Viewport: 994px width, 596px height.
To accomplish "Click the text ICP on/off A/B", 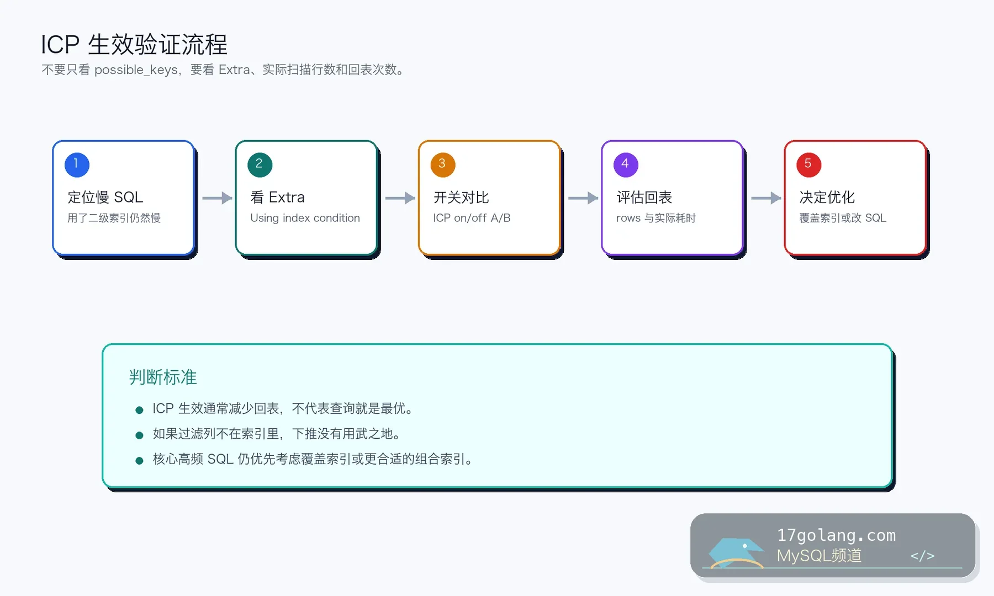I will [472, 218].
